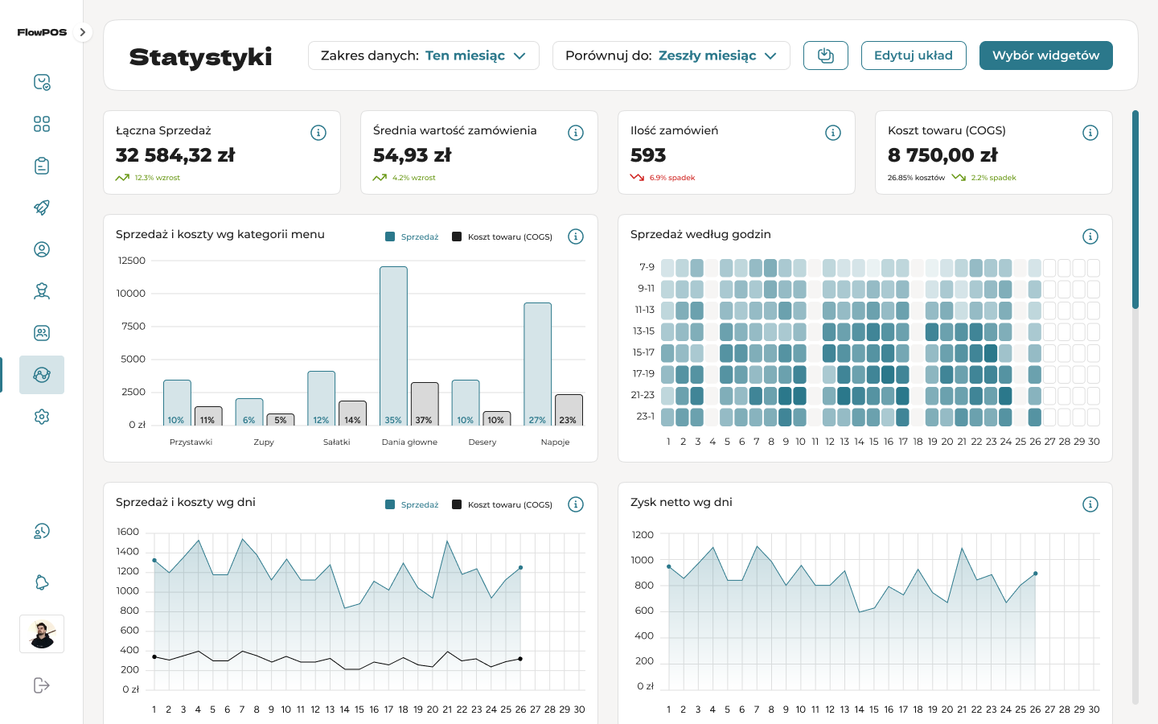
Task: Open the clipboard icon in sidebar
Action: click(42, 166)
